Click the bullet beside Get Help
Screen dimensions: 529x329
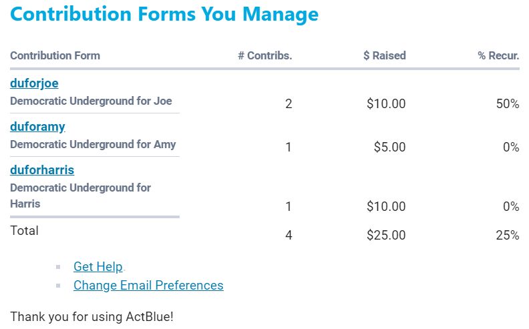pos(58,267)
